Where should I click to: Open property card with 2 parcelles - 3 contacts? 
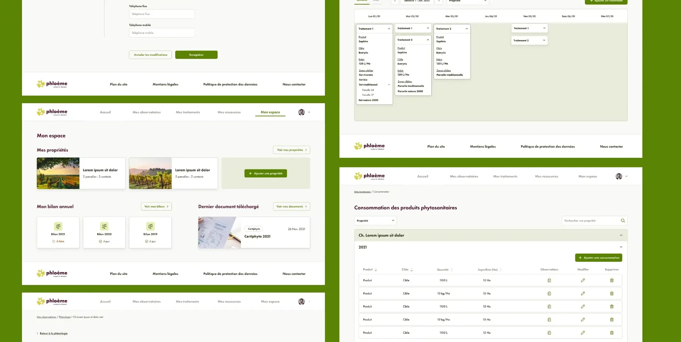tap(81, 173)
